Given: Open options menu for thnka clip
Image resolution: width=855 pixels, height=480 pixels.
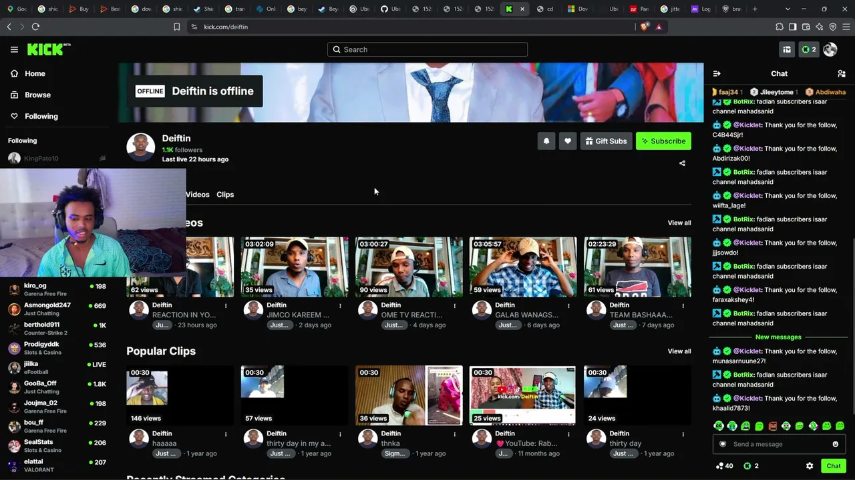Looking at the screenshot, I should [x=454, y=434].
